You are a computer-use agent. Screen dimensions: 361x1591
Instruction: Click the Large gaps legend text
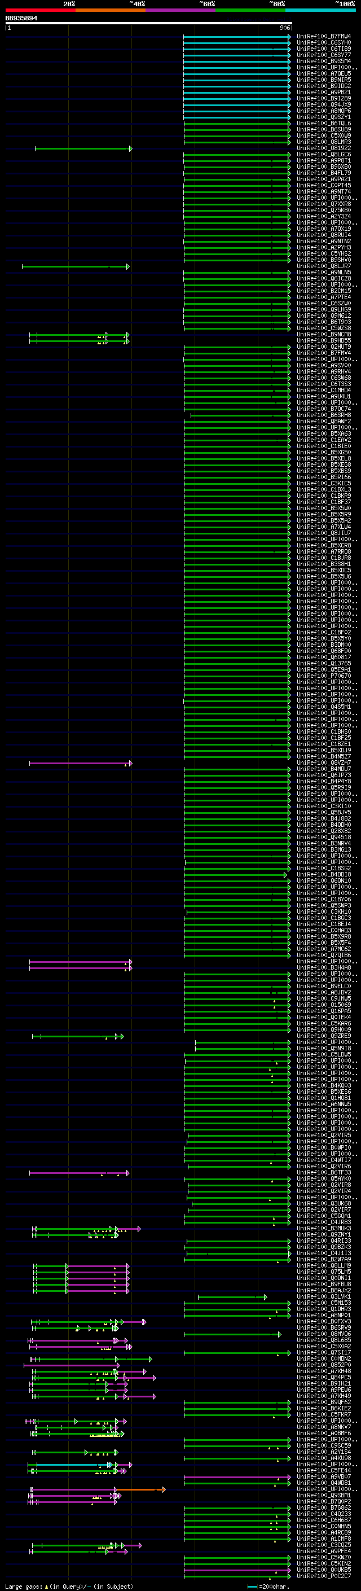click(69, 1586)
